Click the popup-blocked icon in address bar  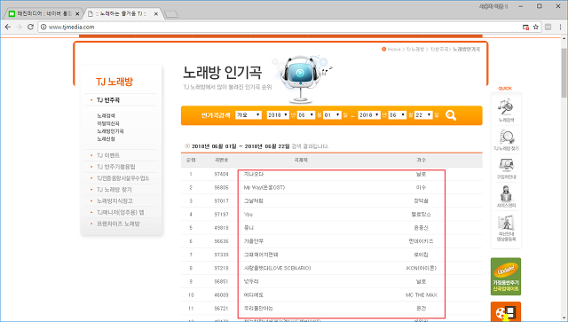pyautogui.click(x=525, y=27)
